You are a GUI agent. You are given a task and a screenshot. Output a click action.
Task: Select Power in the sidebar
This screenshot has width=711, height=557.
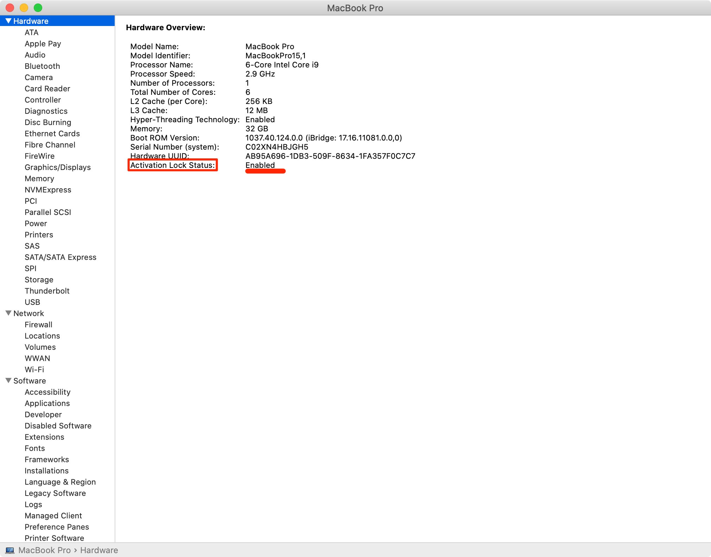[x=36, y=223]
